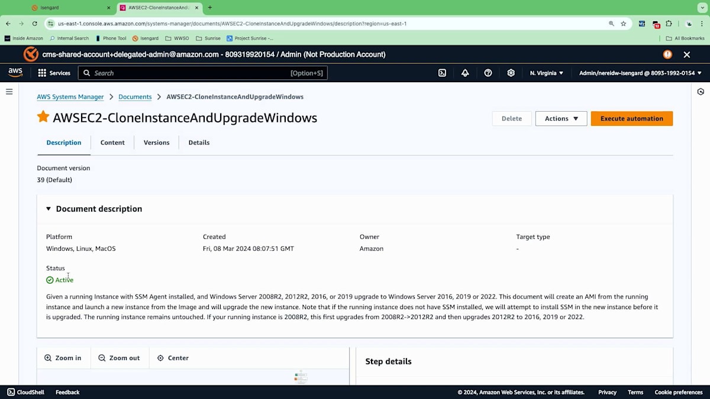Click the Isengard eagle logo in banner
Screen dimensions: 710x399
pyautogui.click(x=31, y=54)
